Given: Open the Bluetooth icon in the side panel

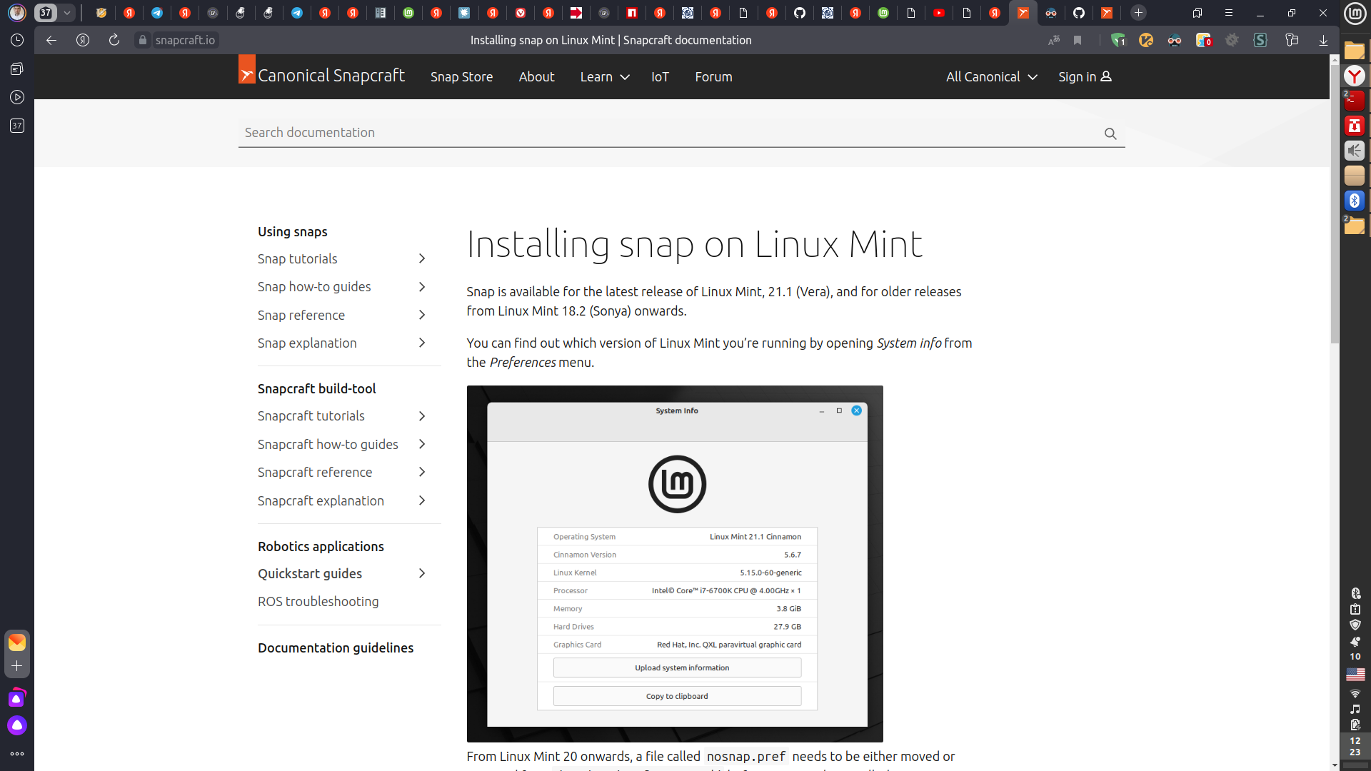Looking at the screenshot, I should click(x=1355, y=201).
